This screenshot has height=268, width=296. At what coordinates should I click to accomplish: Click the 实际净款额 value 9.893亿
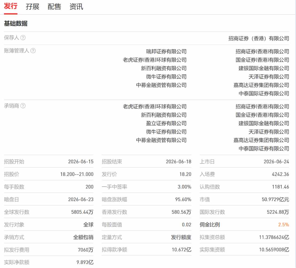click(x=85, y=262)
